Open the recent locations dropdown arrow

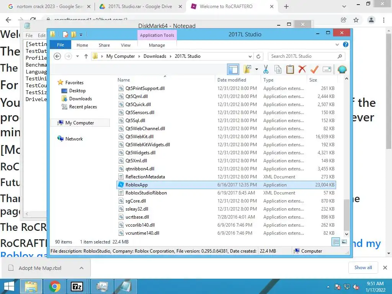coord(77,56)
